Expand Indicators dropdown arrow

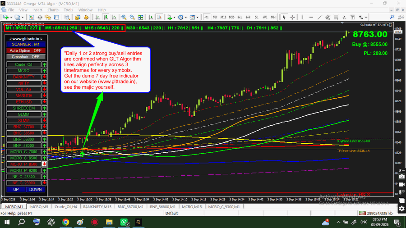pos(174,17)
